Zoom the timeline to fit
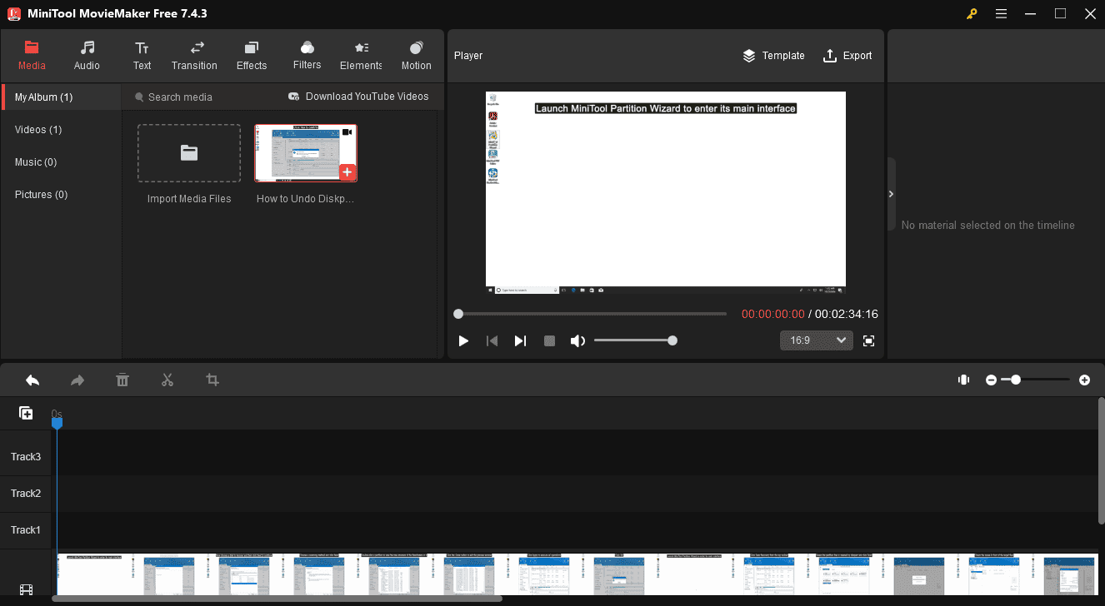Image resolution: width=1105 pixels, height=606 pixels. [963, 380]
